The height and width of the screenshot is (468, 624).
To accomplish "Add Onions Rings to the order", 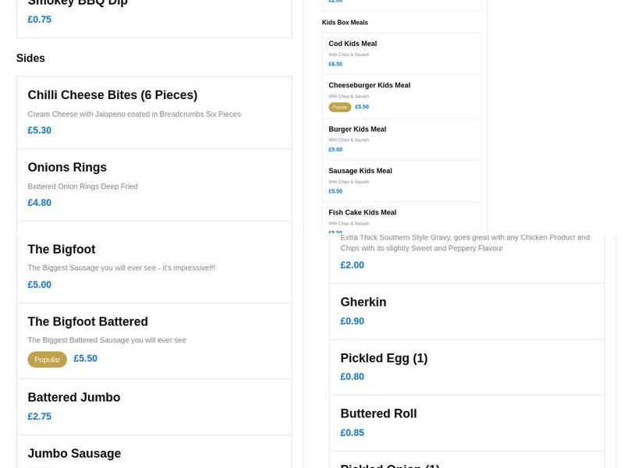I will [67, 168].
